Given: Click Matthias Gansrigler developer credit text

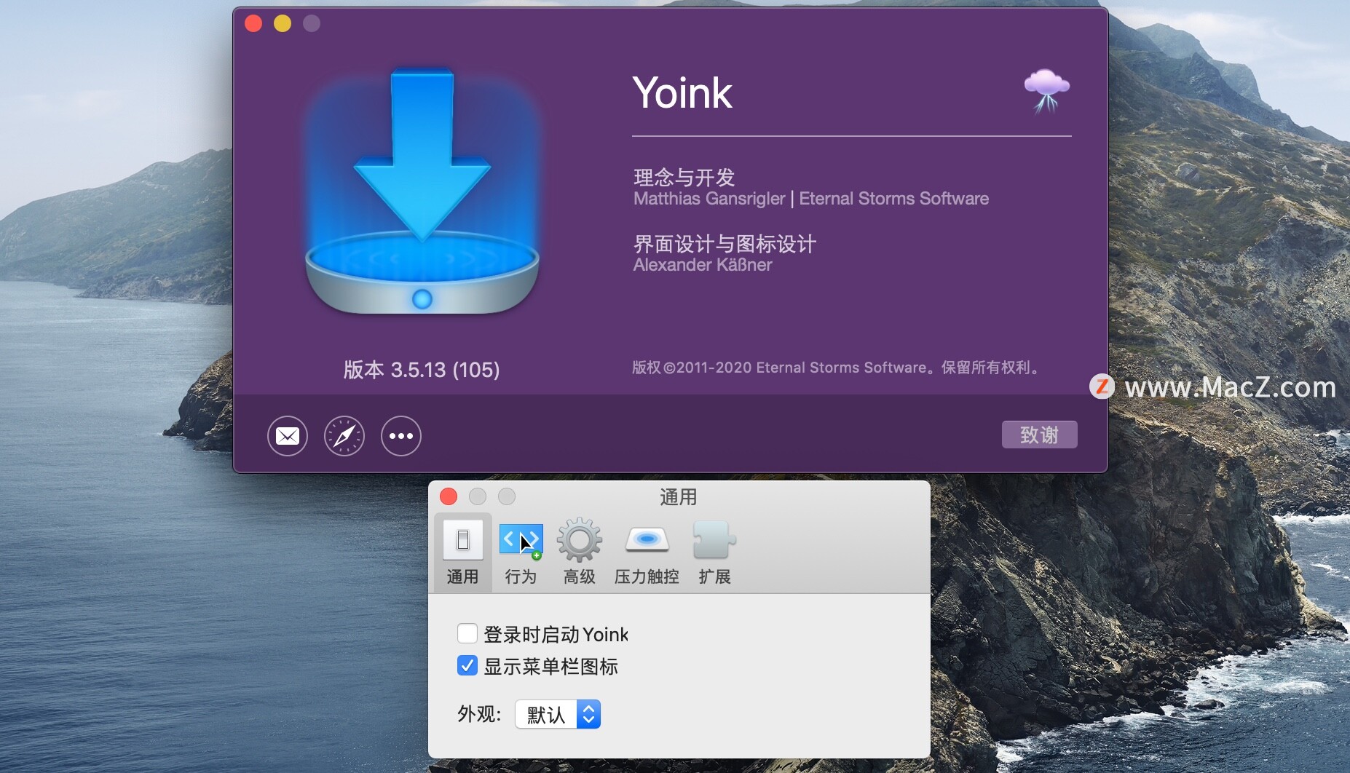Looking at the screenshot, I should [x=709, y=199].
